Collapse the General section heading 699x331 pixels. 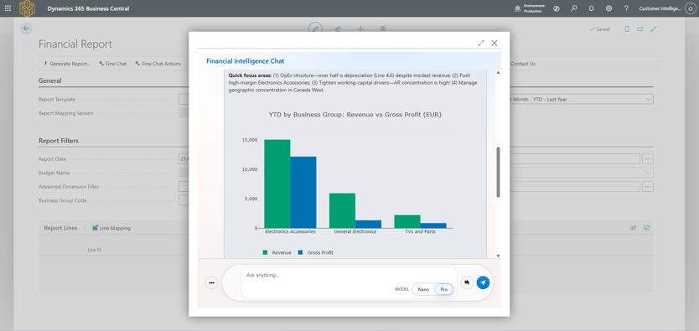click(50, 81)
